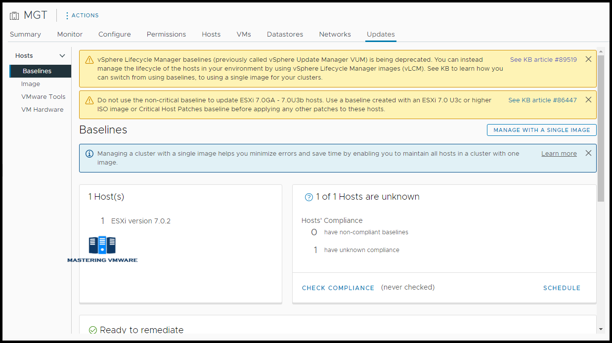This screenshot has height=343, width=612.
Task: Dismiss the single image info banner
Action: point(588,153)
